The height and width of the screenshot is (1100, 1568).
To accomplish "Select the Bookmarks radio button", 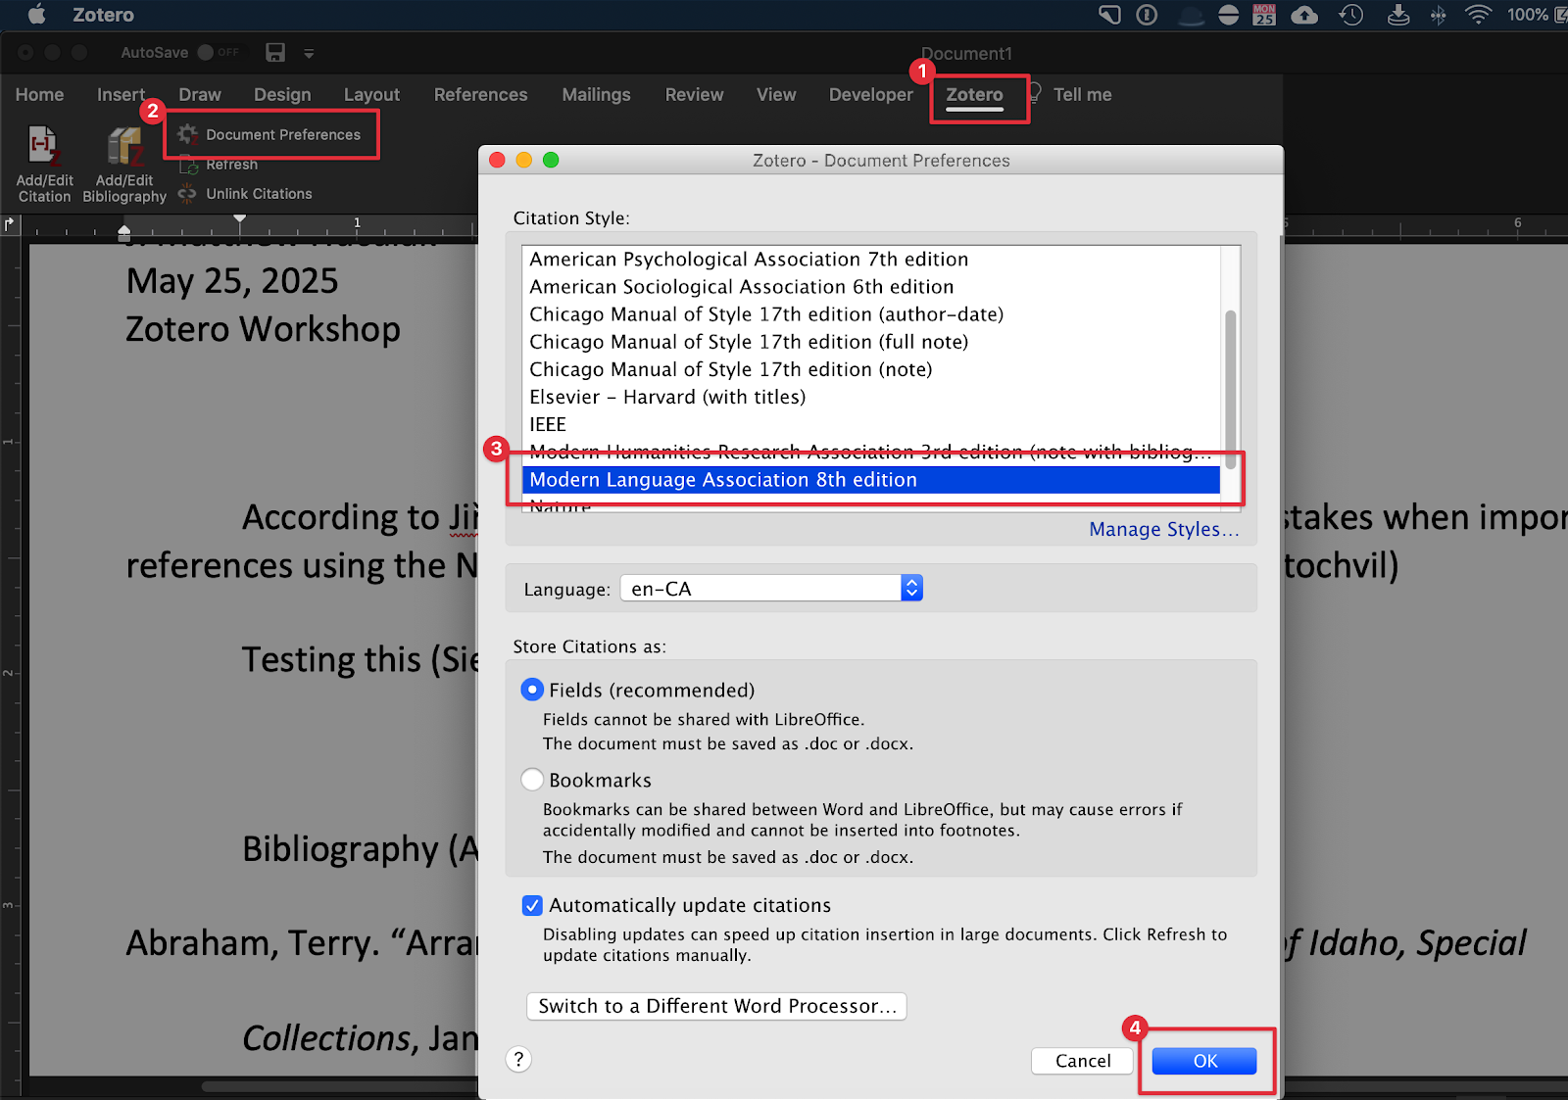I will click(x=532, y=780).
